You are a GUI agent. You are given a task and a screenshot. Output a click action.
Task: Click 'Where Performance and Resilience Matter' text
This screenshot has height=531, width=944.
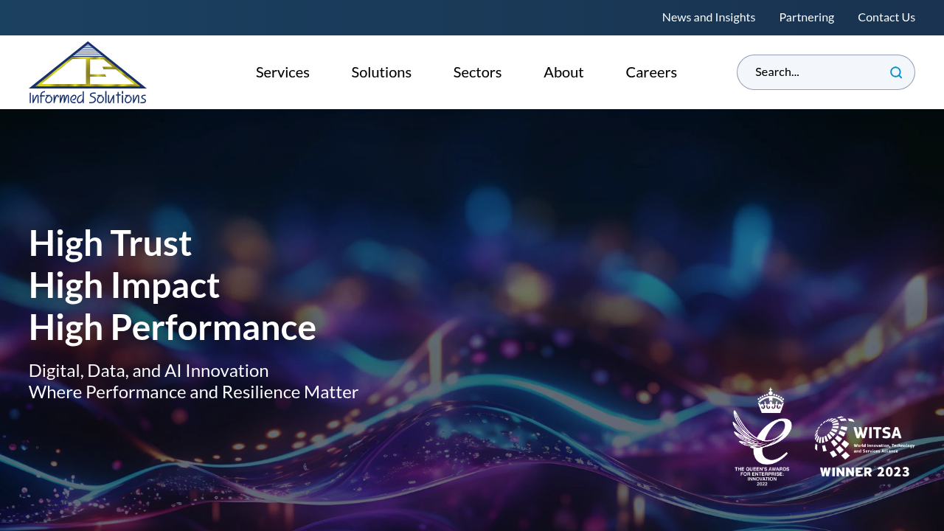(193, 392)
